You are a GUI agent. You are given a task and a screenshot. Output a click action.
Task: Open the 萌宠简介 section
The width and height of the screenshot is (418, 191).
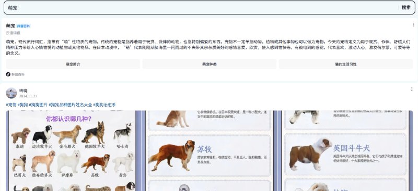point(73,65)
